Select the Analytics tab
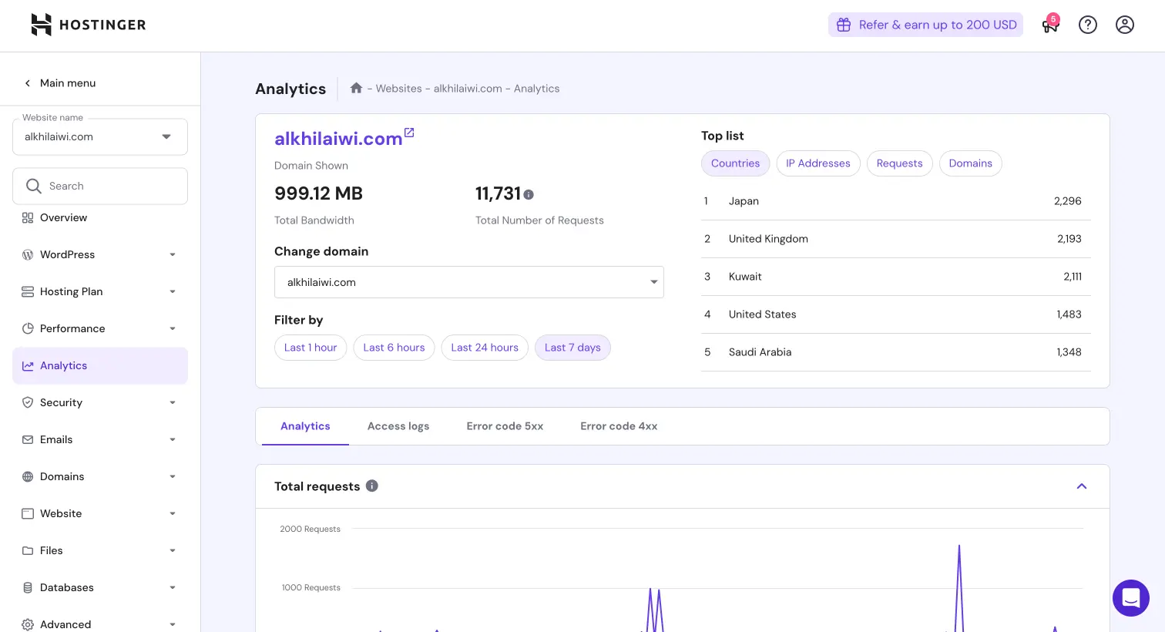The image size is (1165, 632). click(x=305, y=426)
